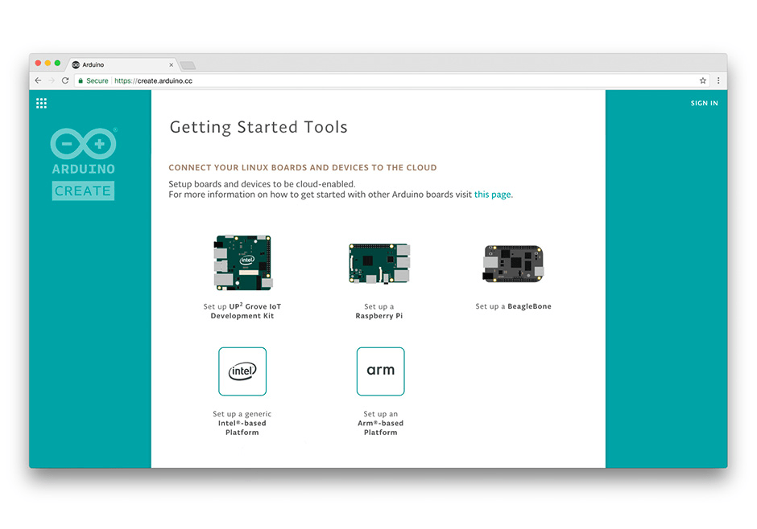
Task: Click SIGN IN at top right
Action: tap(704, 103)
